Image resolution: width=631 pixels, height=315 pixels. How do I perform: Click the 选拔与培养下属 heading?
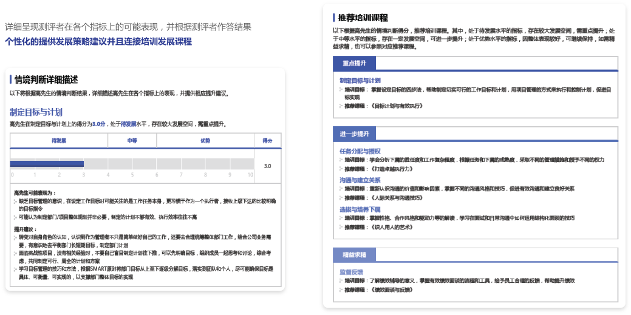[360, 209]
